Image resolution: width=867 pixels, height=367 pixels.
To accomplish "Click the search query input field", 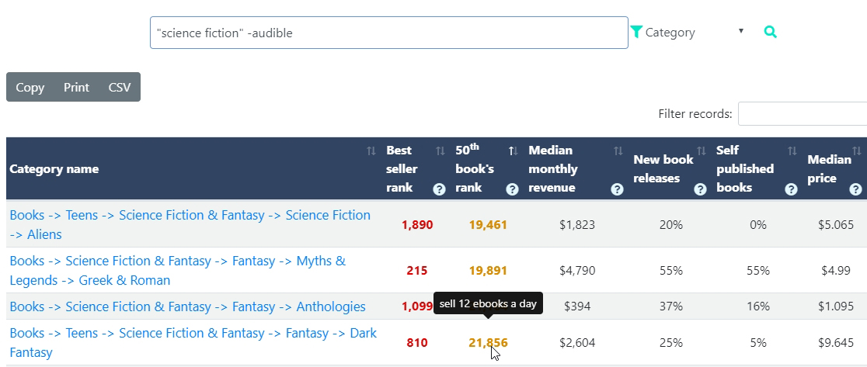I will 388,33.
